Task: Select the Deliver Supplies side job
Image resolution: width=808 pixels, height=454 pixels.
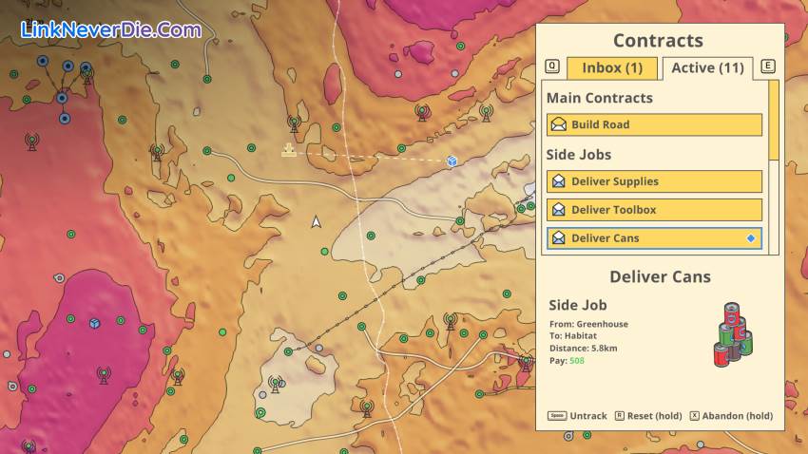Action: pyautogui.click(x=654, y=181)
